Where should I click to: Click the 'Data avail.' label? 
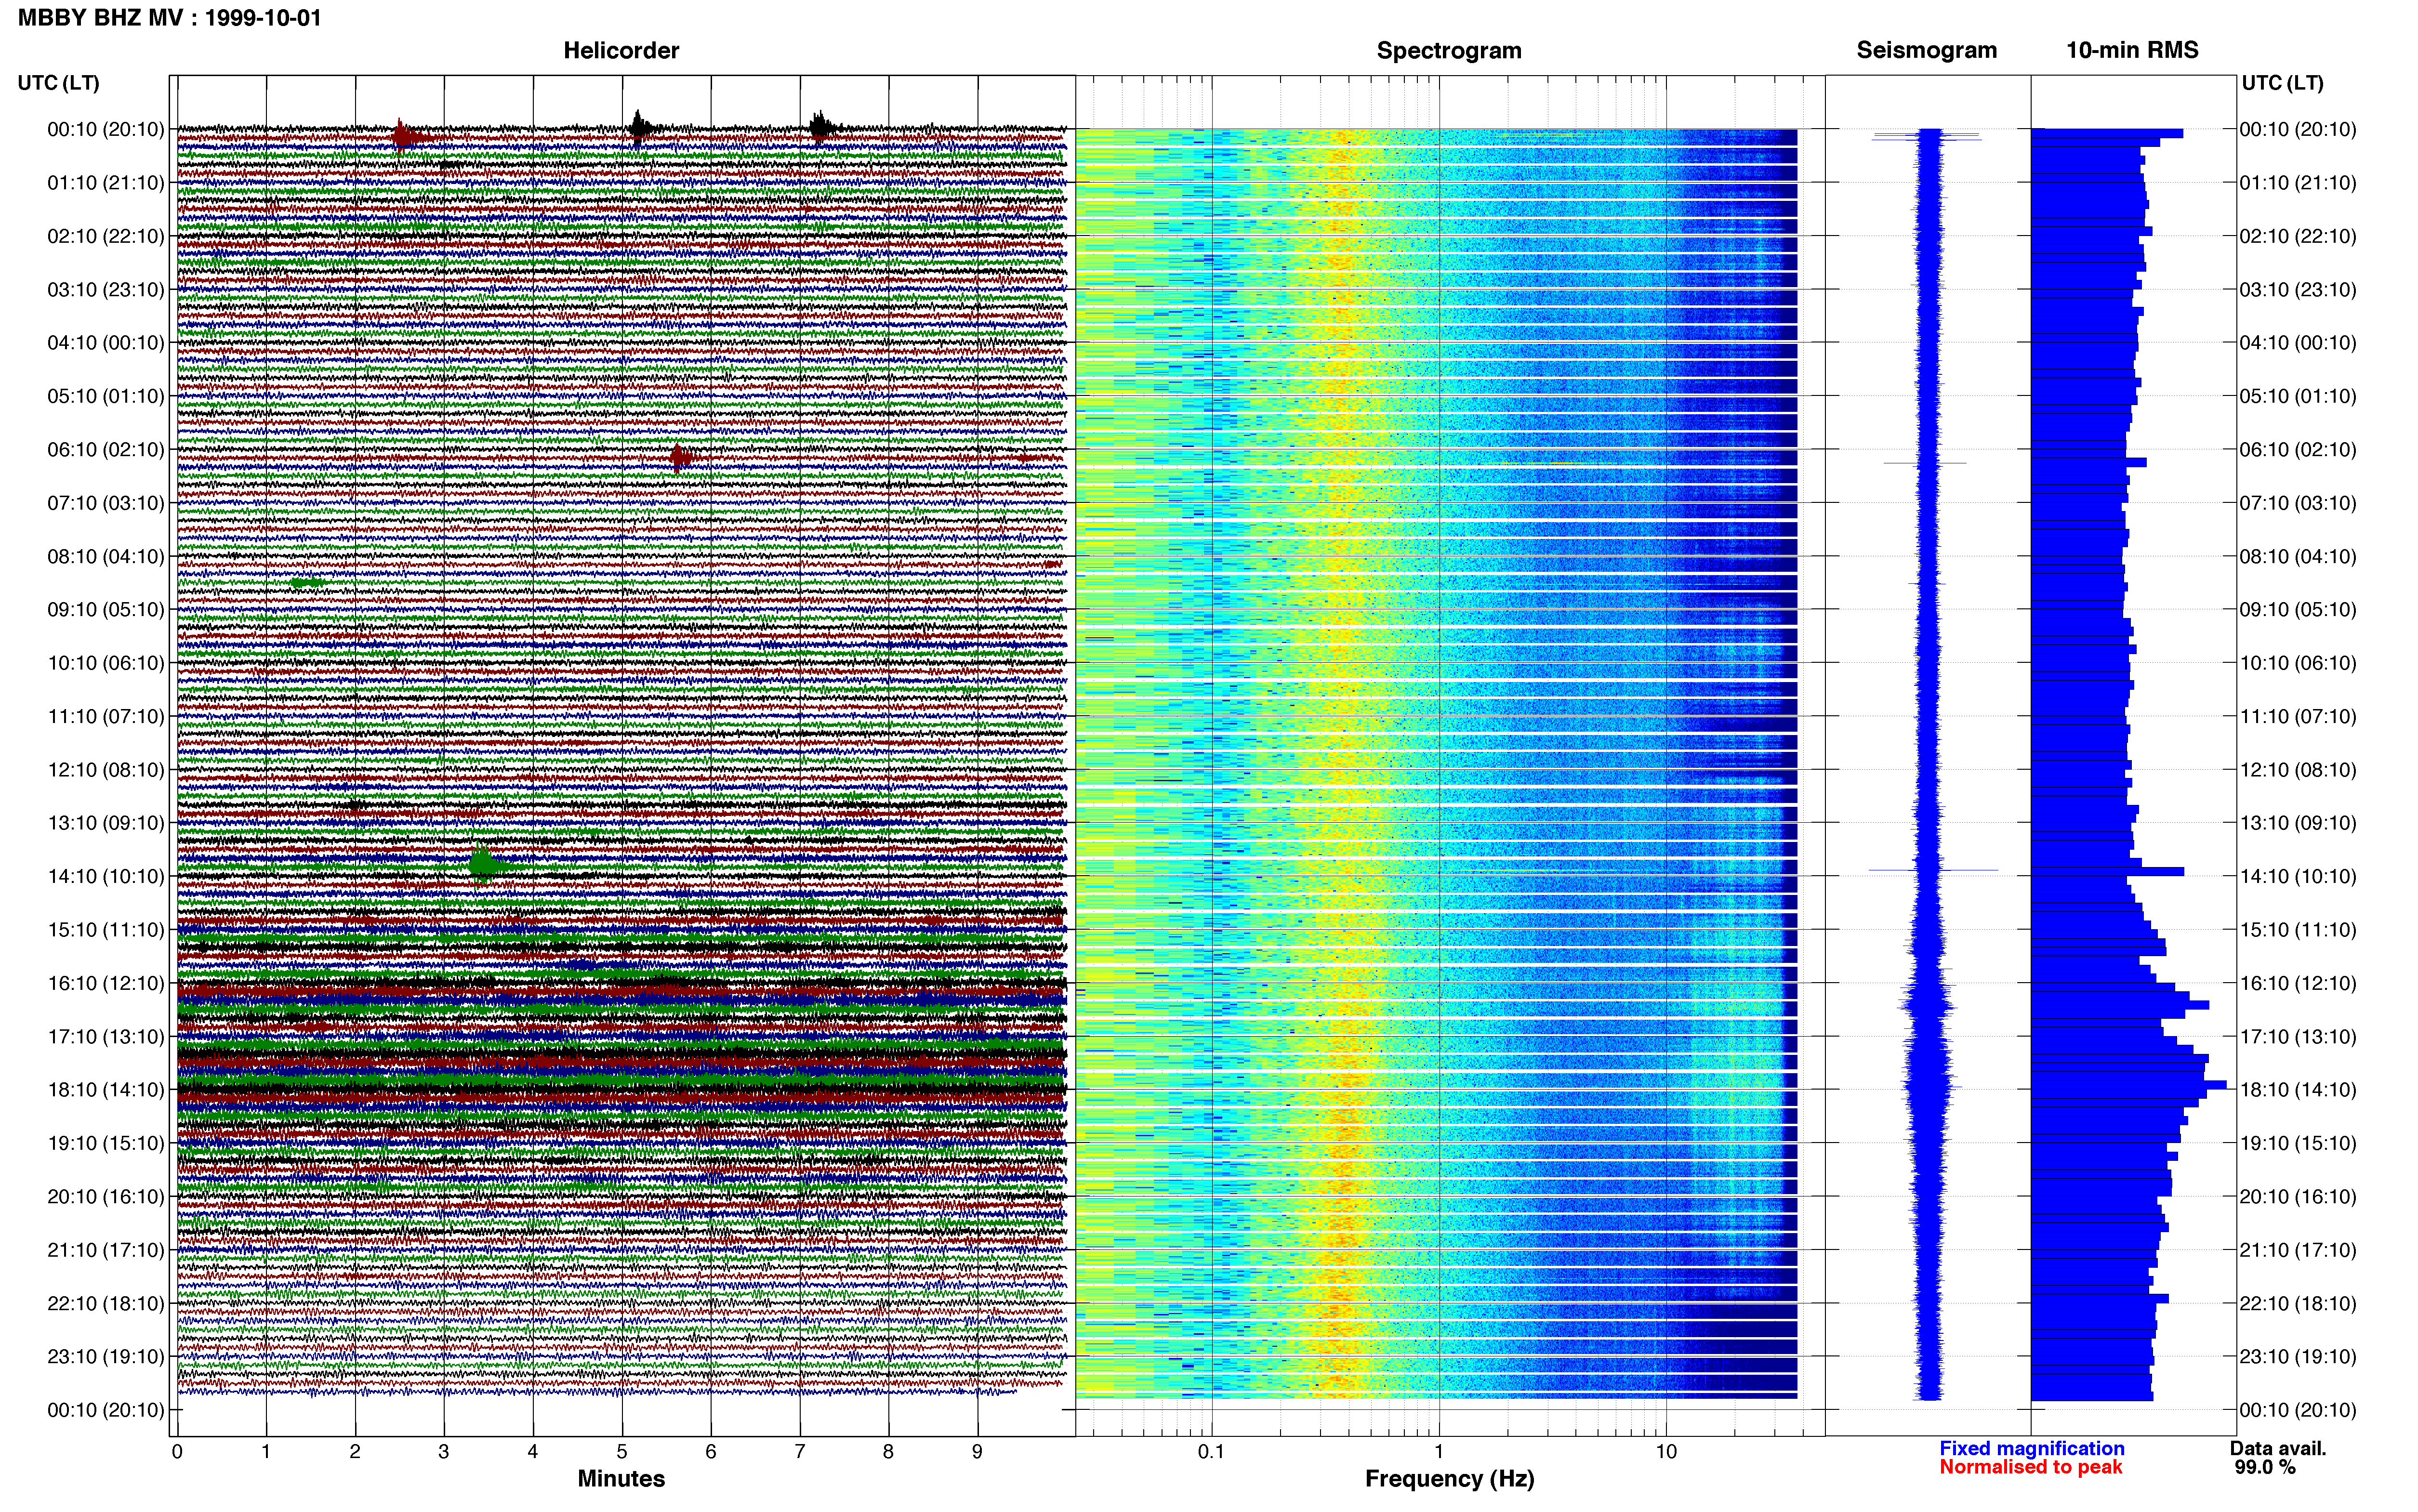(x=2278, y=1448)
